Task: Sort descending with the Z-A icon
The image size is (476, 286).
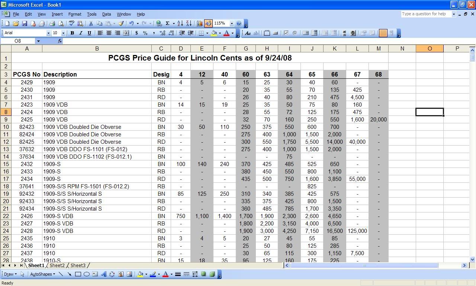Action: [x=189, y=23]
